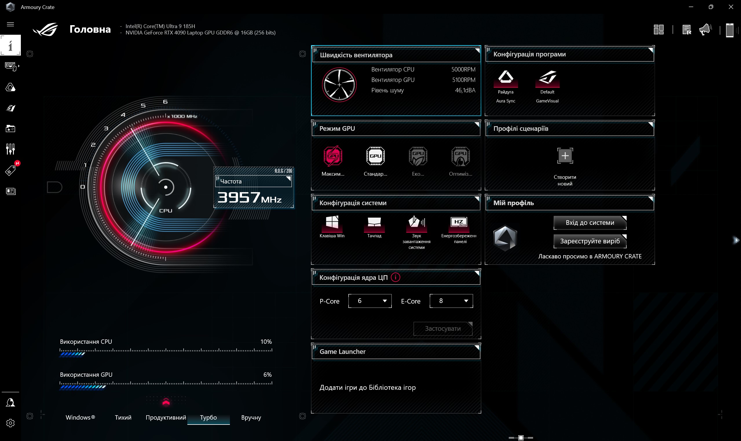Open the update list icon in header
This screenshot has height=441, width=741.
click(x=687, y=30)
